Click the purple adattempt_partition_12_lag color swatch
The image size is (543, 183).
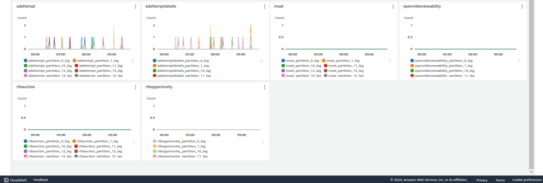(x=26, y=71)
